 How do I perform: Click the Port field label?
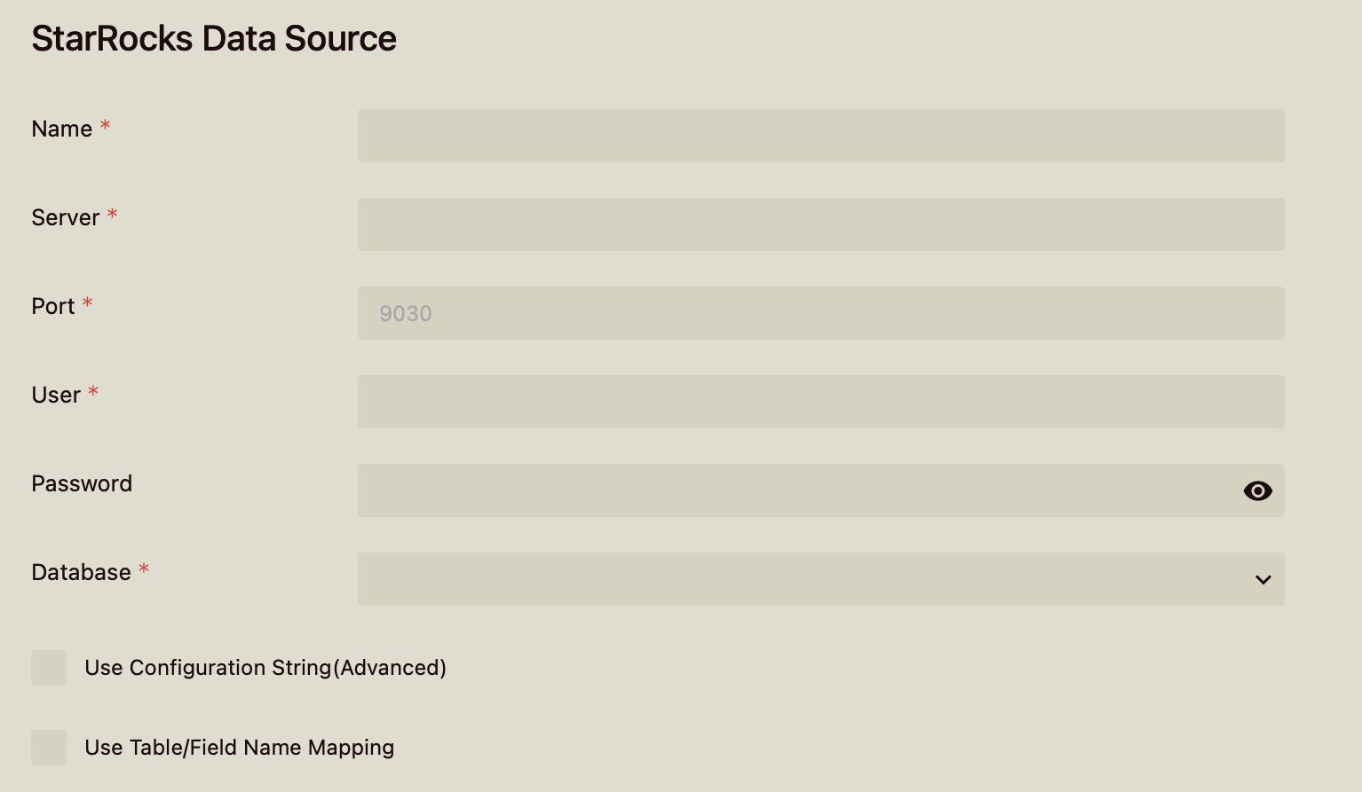point(53,306)
